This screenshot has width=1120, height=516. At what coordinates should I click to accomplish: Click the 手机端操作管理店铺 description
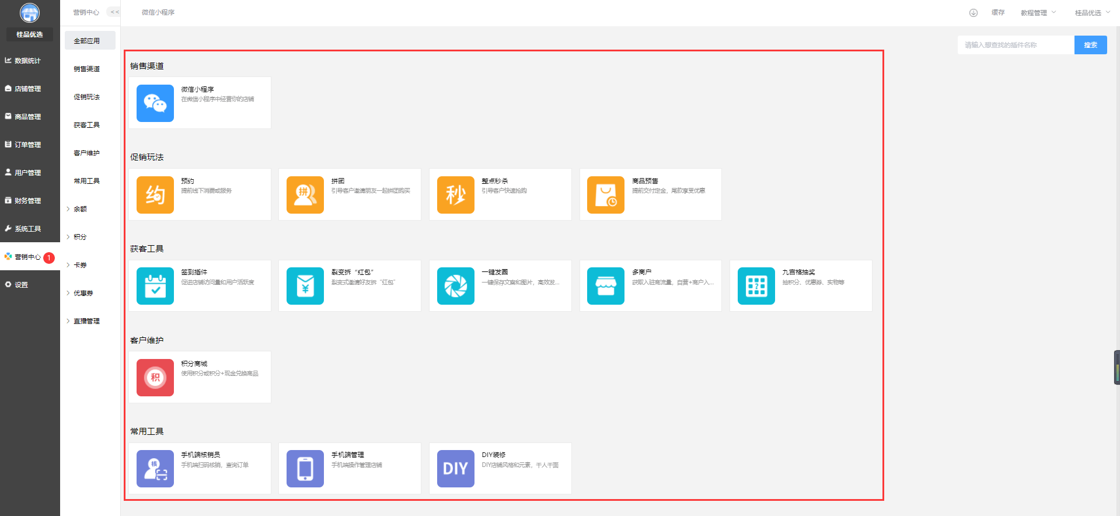tap(357, 465)
